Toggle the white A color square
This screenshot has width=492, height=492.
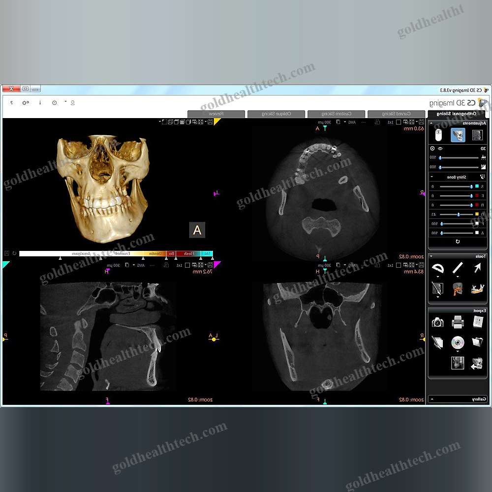point(477,233)
